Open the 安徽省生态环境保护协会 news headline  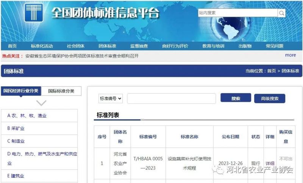coord(82,56)
